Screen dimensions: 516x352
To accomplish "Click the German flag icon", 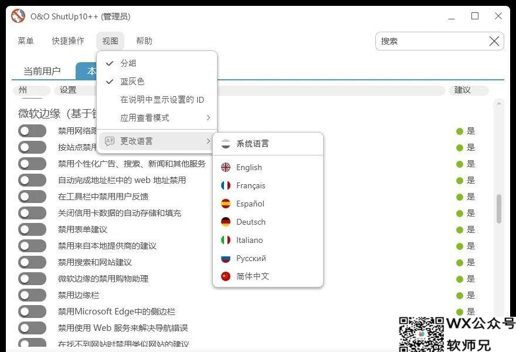I will coord(226,222).
